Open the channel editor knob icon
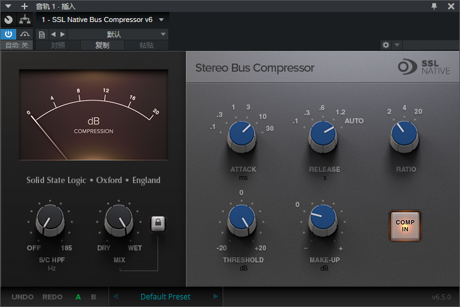Viewport: 460px width, 307px height. (9, 20)
